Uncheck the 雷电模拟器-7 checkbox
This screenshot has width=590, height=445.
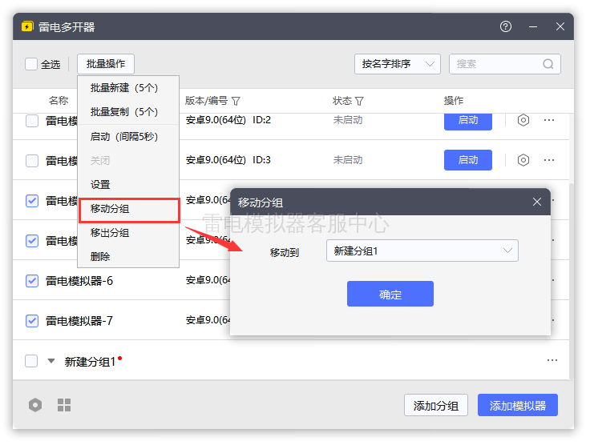(32, 321)
